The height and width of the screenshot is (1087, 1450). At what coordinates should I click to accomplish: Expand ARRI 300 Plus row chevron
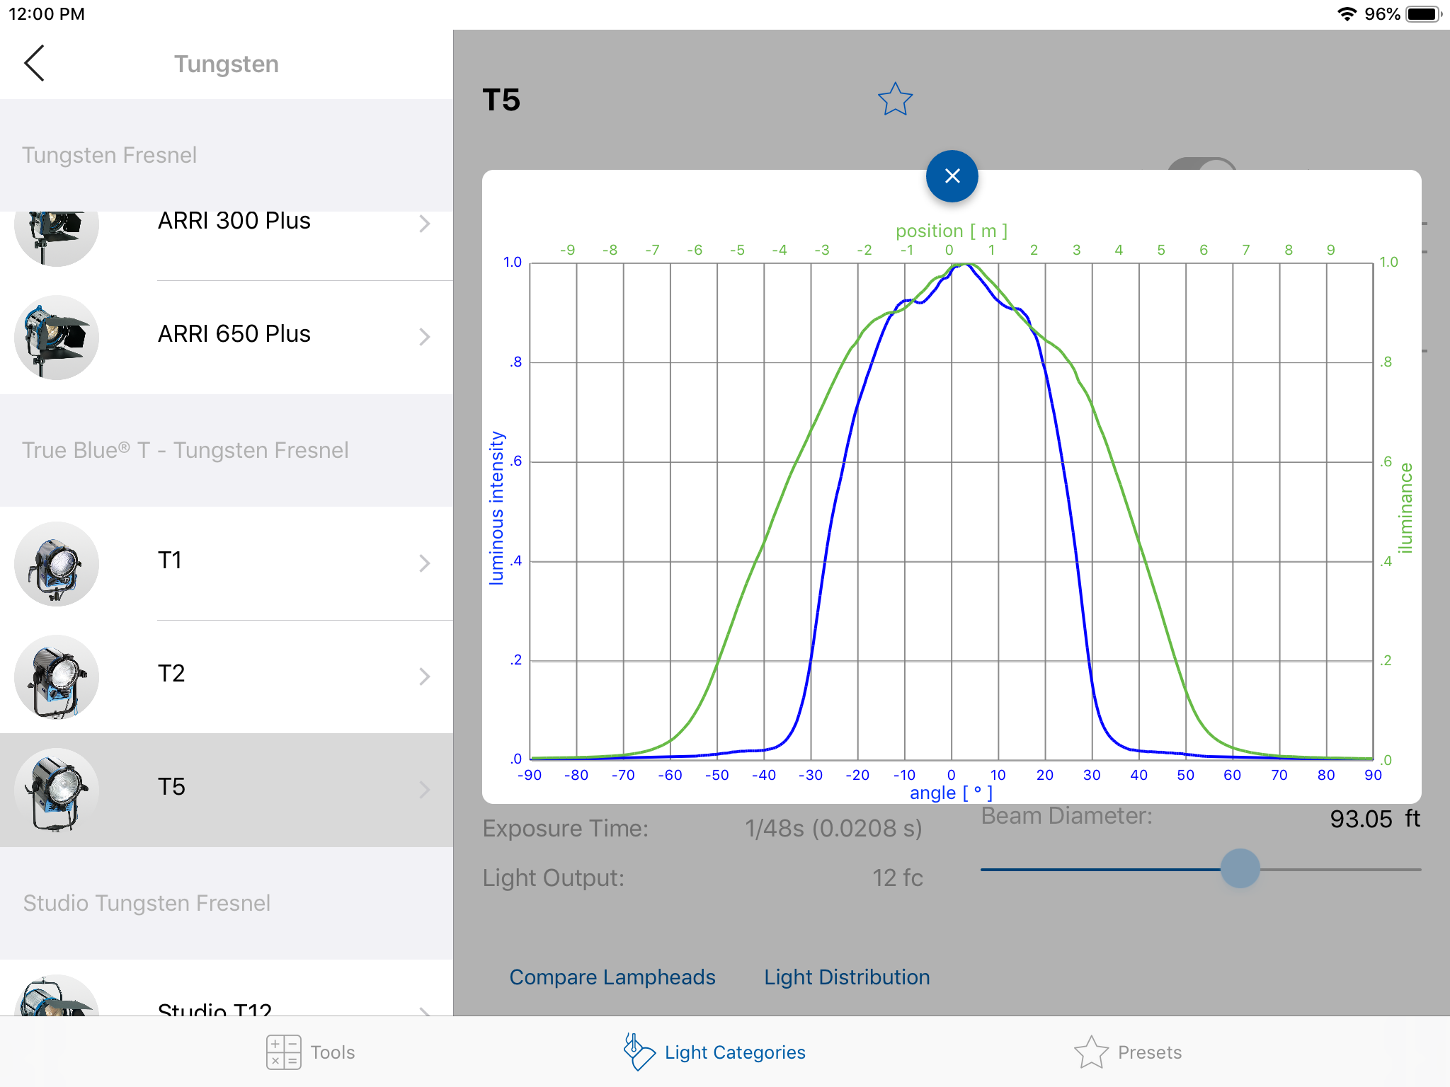pos(424,224)
